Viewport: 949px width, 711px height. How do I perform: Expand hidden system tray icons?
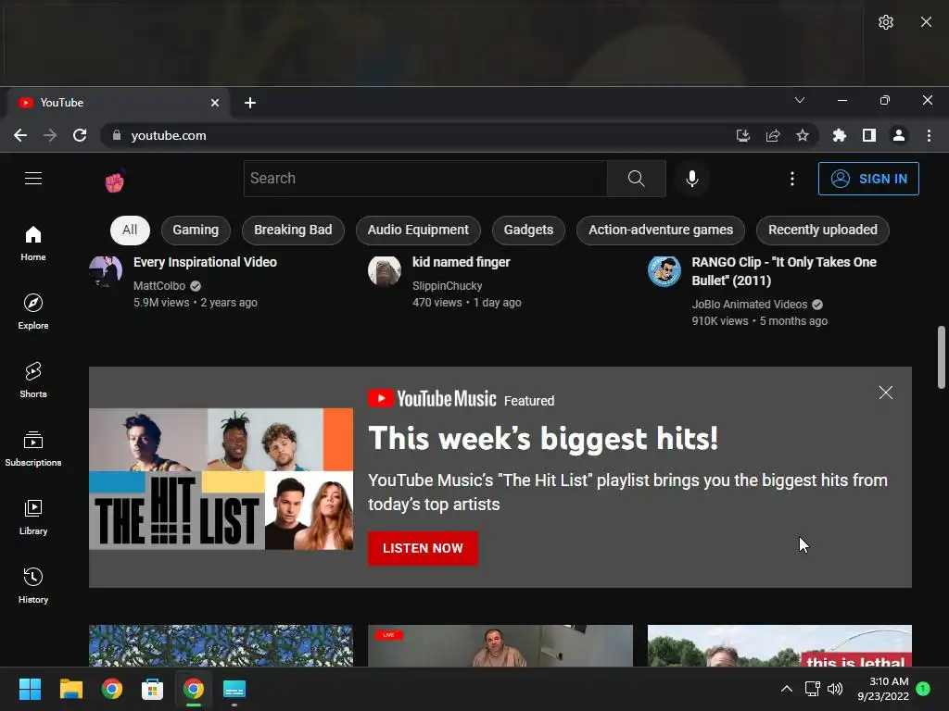click(786, 689)
